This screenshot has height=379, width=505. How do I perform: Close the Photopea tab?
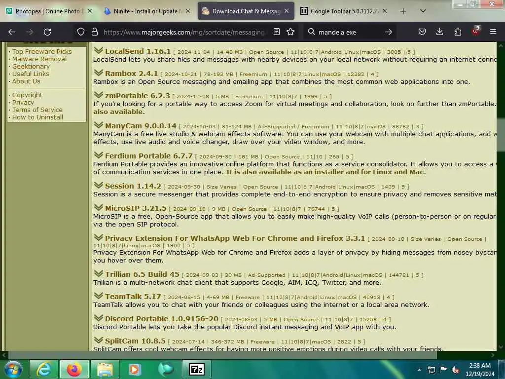tap(90, 11)
